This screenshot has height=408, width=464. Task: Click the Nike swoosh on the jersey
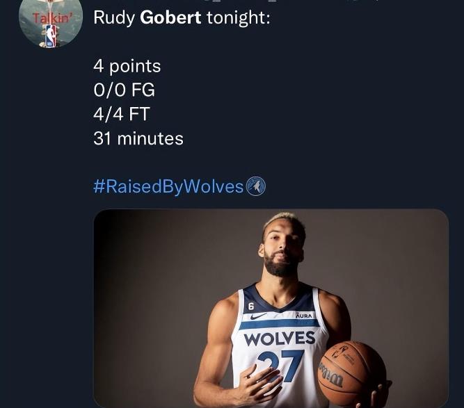[257, 317]
